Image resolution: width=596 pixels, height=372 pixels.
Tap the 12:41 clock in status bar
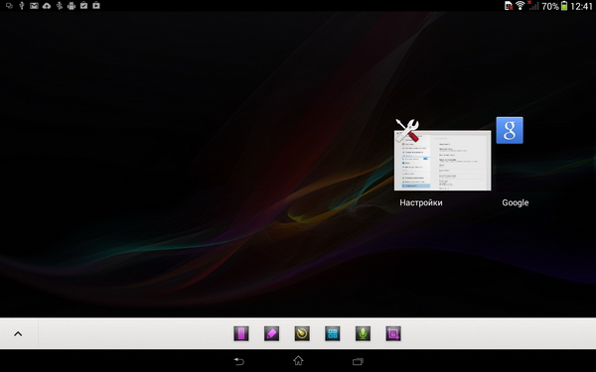581,6
